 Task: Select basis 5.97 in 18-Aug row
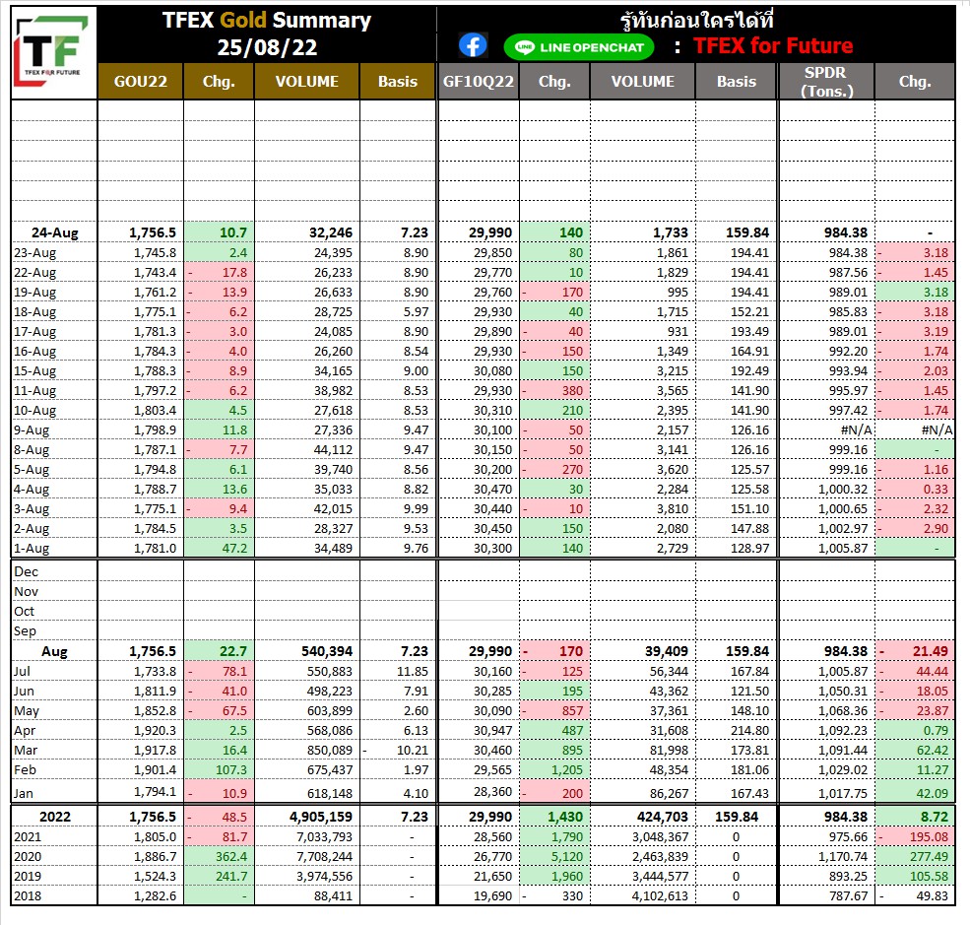416,312
